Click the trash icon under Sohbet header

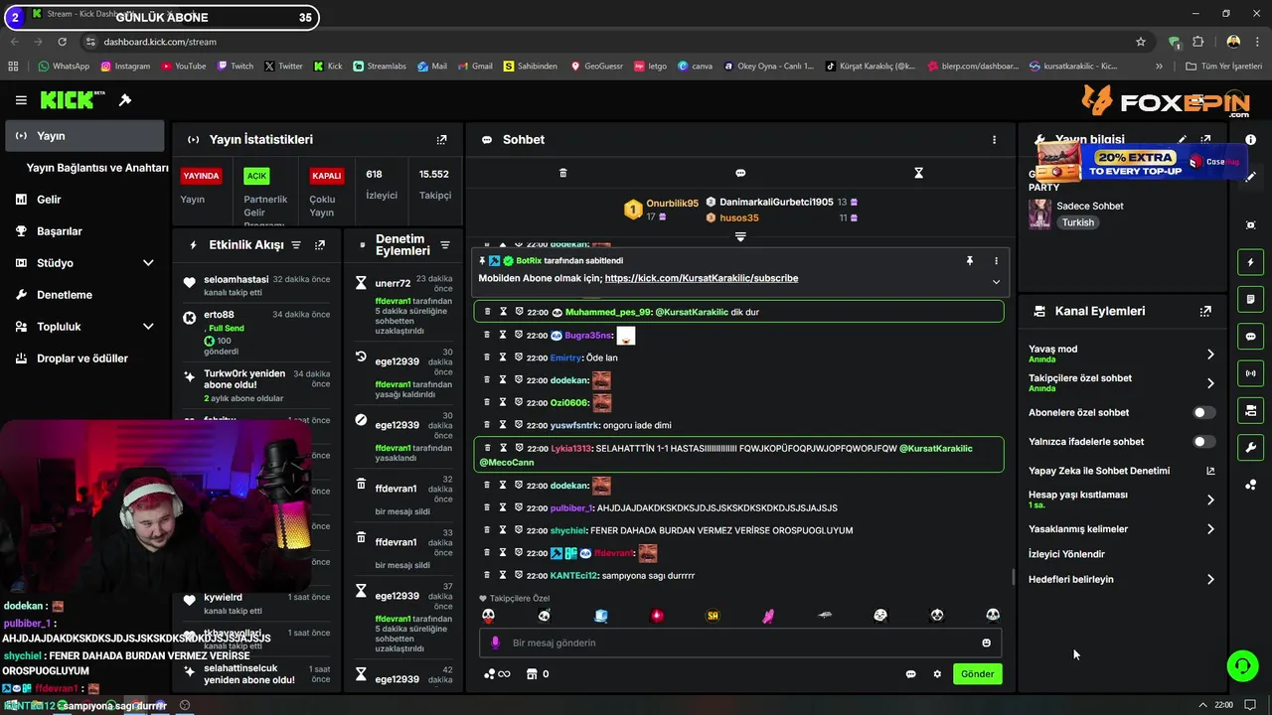[x=562, y=173]
